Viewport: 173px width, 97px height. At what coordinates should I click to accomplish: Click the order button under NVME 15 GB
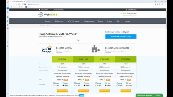[84, 91]
